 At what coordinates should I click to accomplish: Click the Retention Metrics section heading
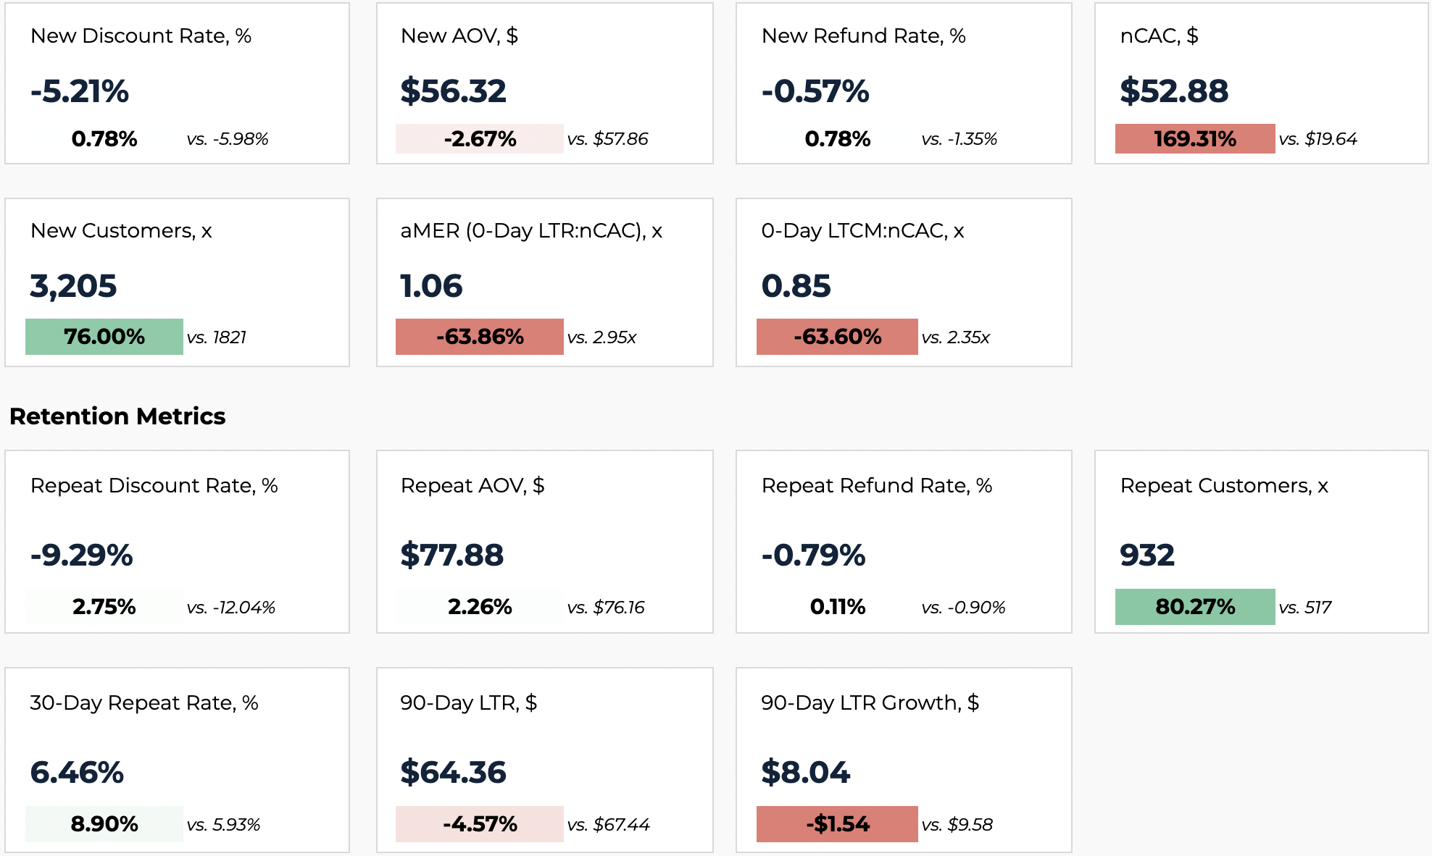pyautogui.click(x=117, y=416)
